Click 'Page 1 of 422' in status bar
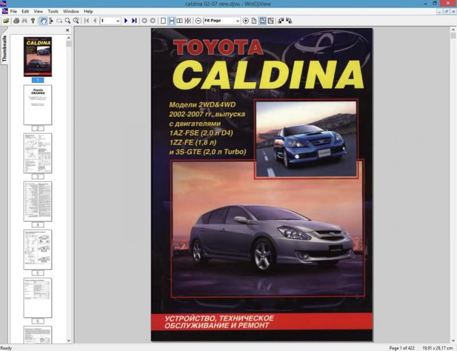The width and height of the screenshot is (457, 351). coord(402,348)
